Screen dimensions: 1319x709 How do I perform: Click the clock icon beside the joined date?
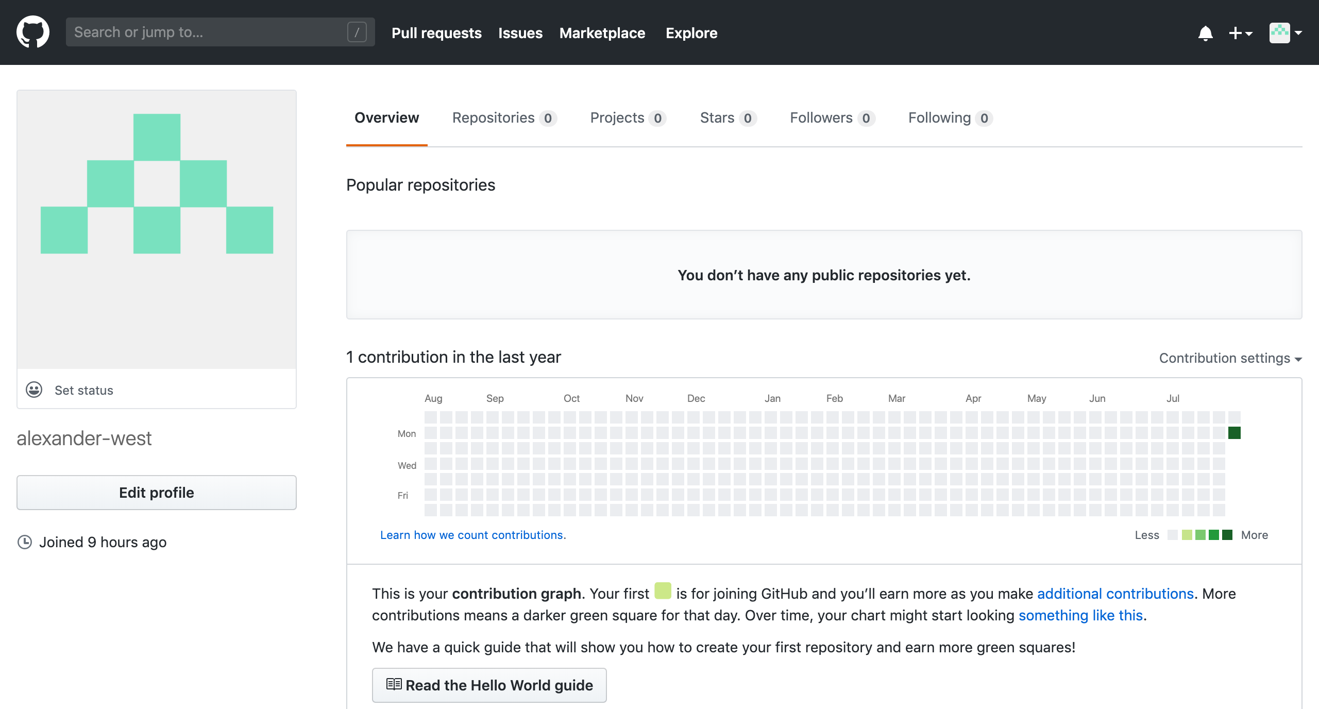pyautogui.click(x=24, y=542)
